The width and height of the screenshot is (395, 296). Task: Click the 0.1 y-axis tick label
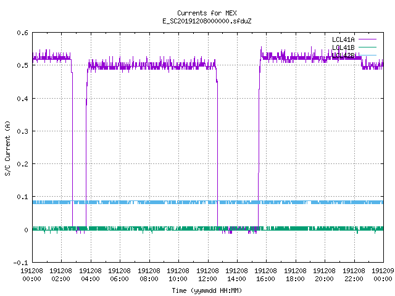tap(22, 197)
